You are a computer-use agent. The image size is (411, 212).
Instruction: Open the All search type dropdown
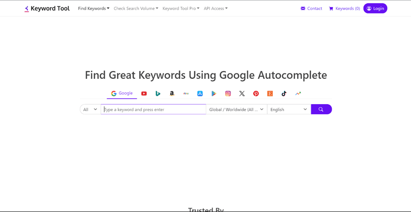91,110
